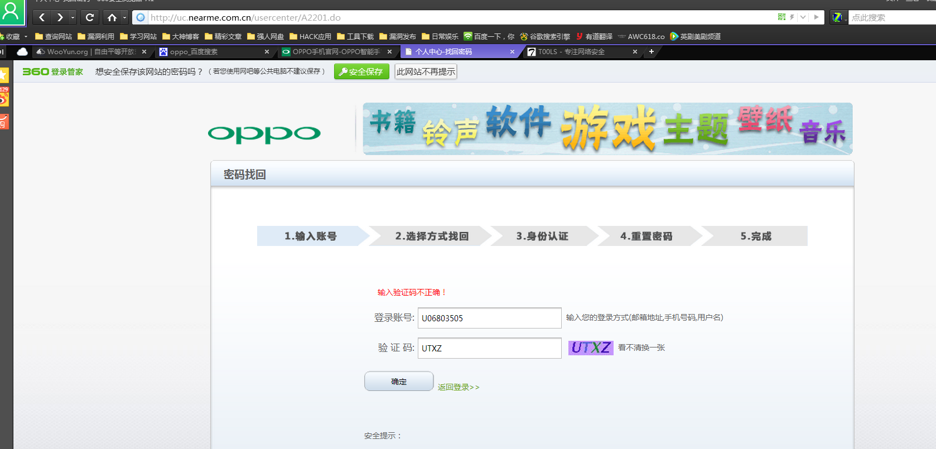Click the browser back arrow button
Viewport: 936px width, 449px height.
click(42, 17)
